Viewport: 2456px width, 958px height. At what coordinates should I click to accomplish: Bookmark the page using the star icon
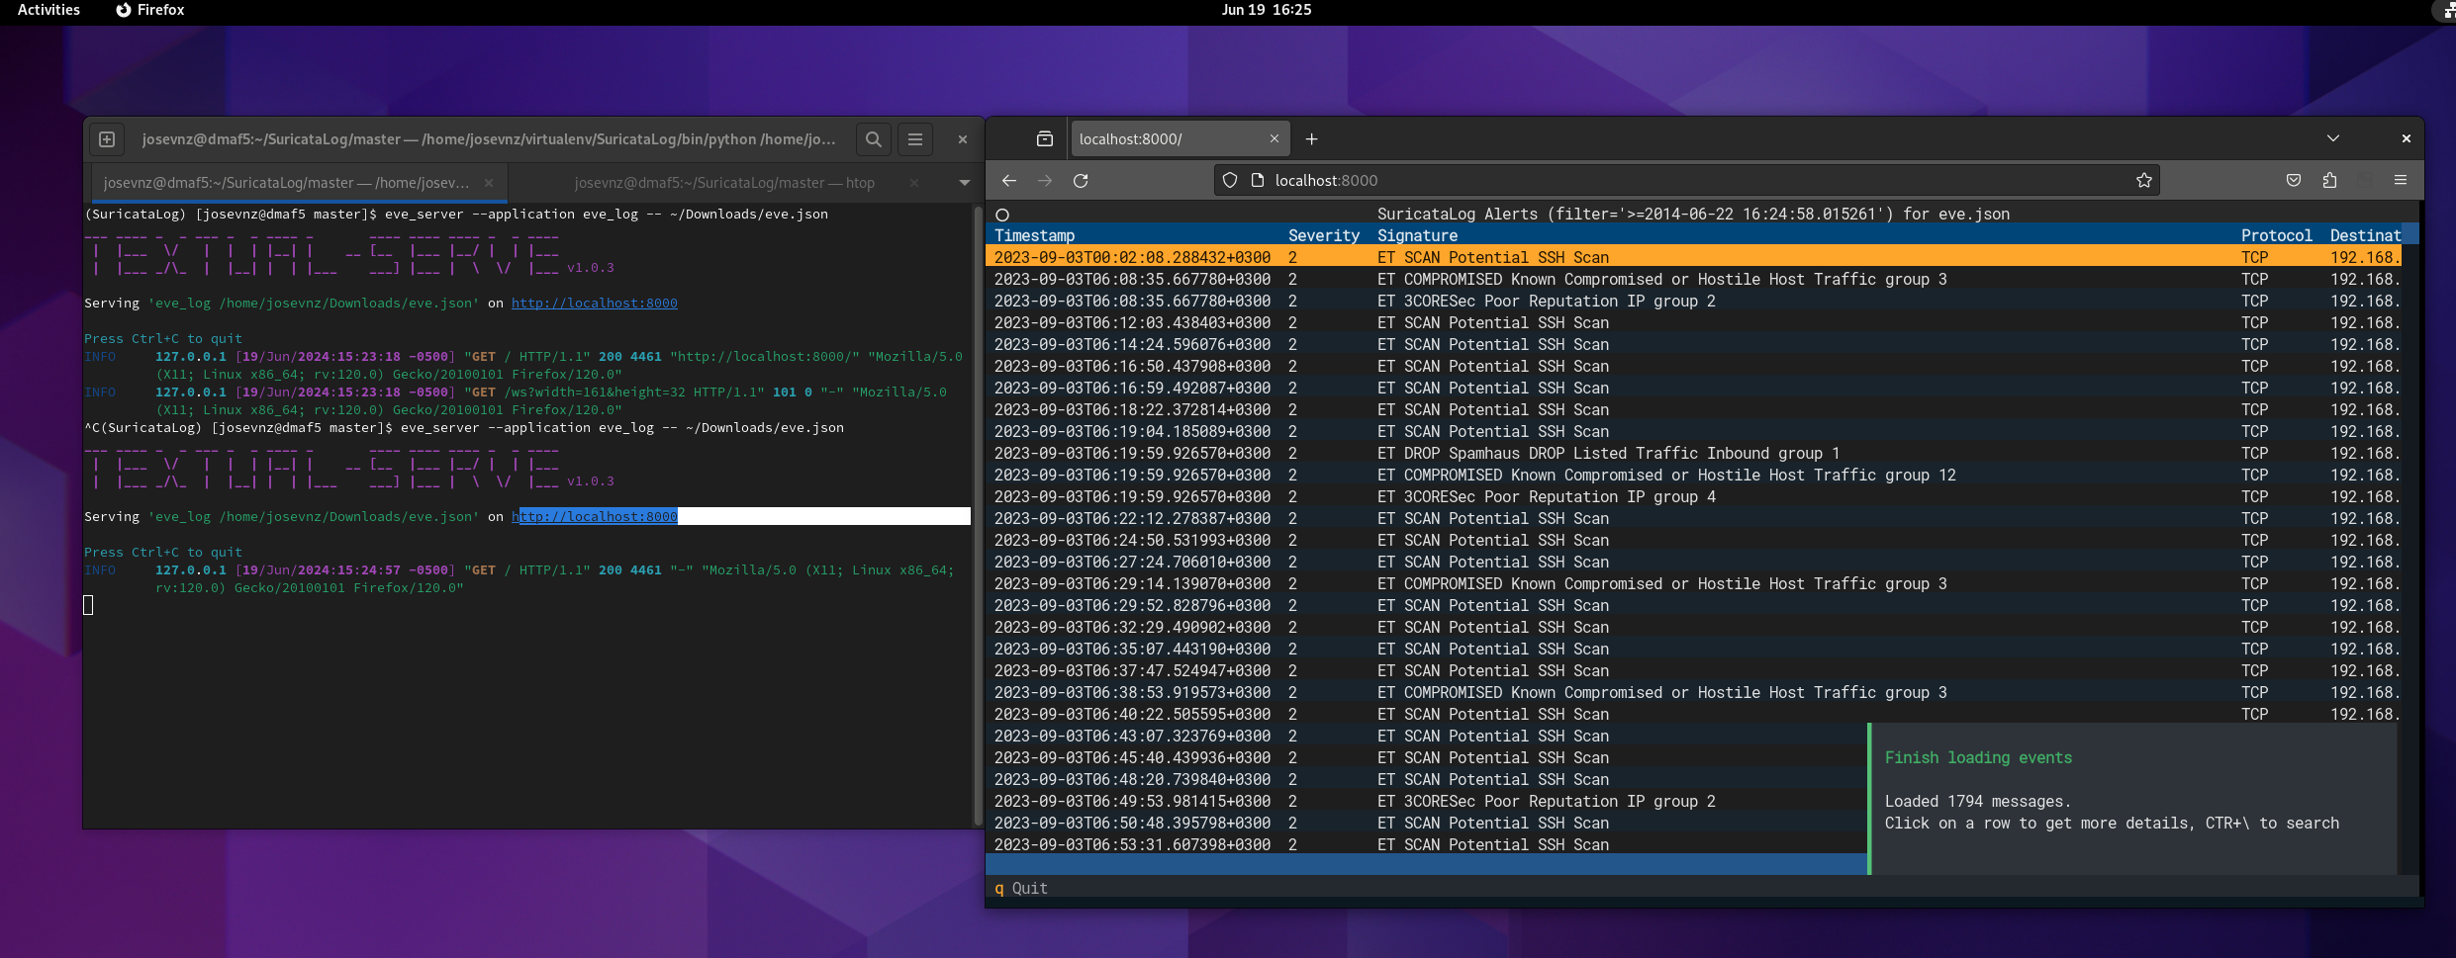tap(2144, 180)
